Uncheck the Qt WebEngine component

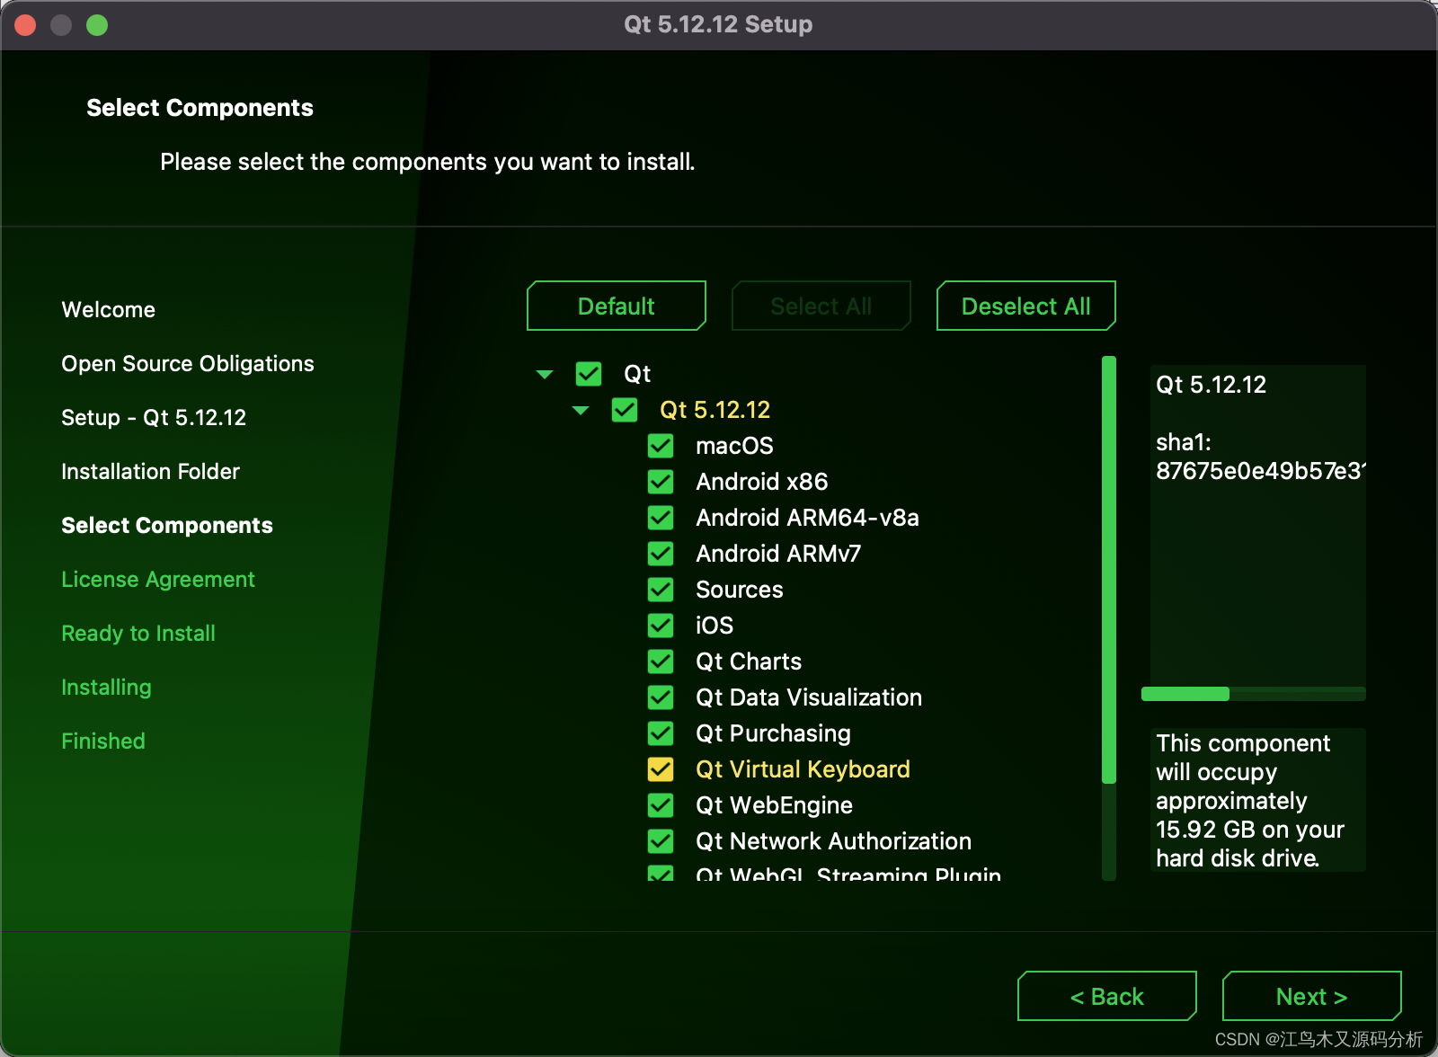[661, 805]
